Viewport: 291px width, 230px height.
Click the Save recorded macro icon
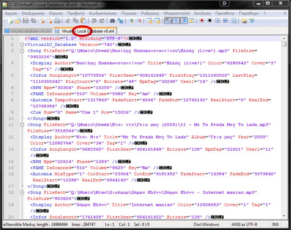pos(234,21)
